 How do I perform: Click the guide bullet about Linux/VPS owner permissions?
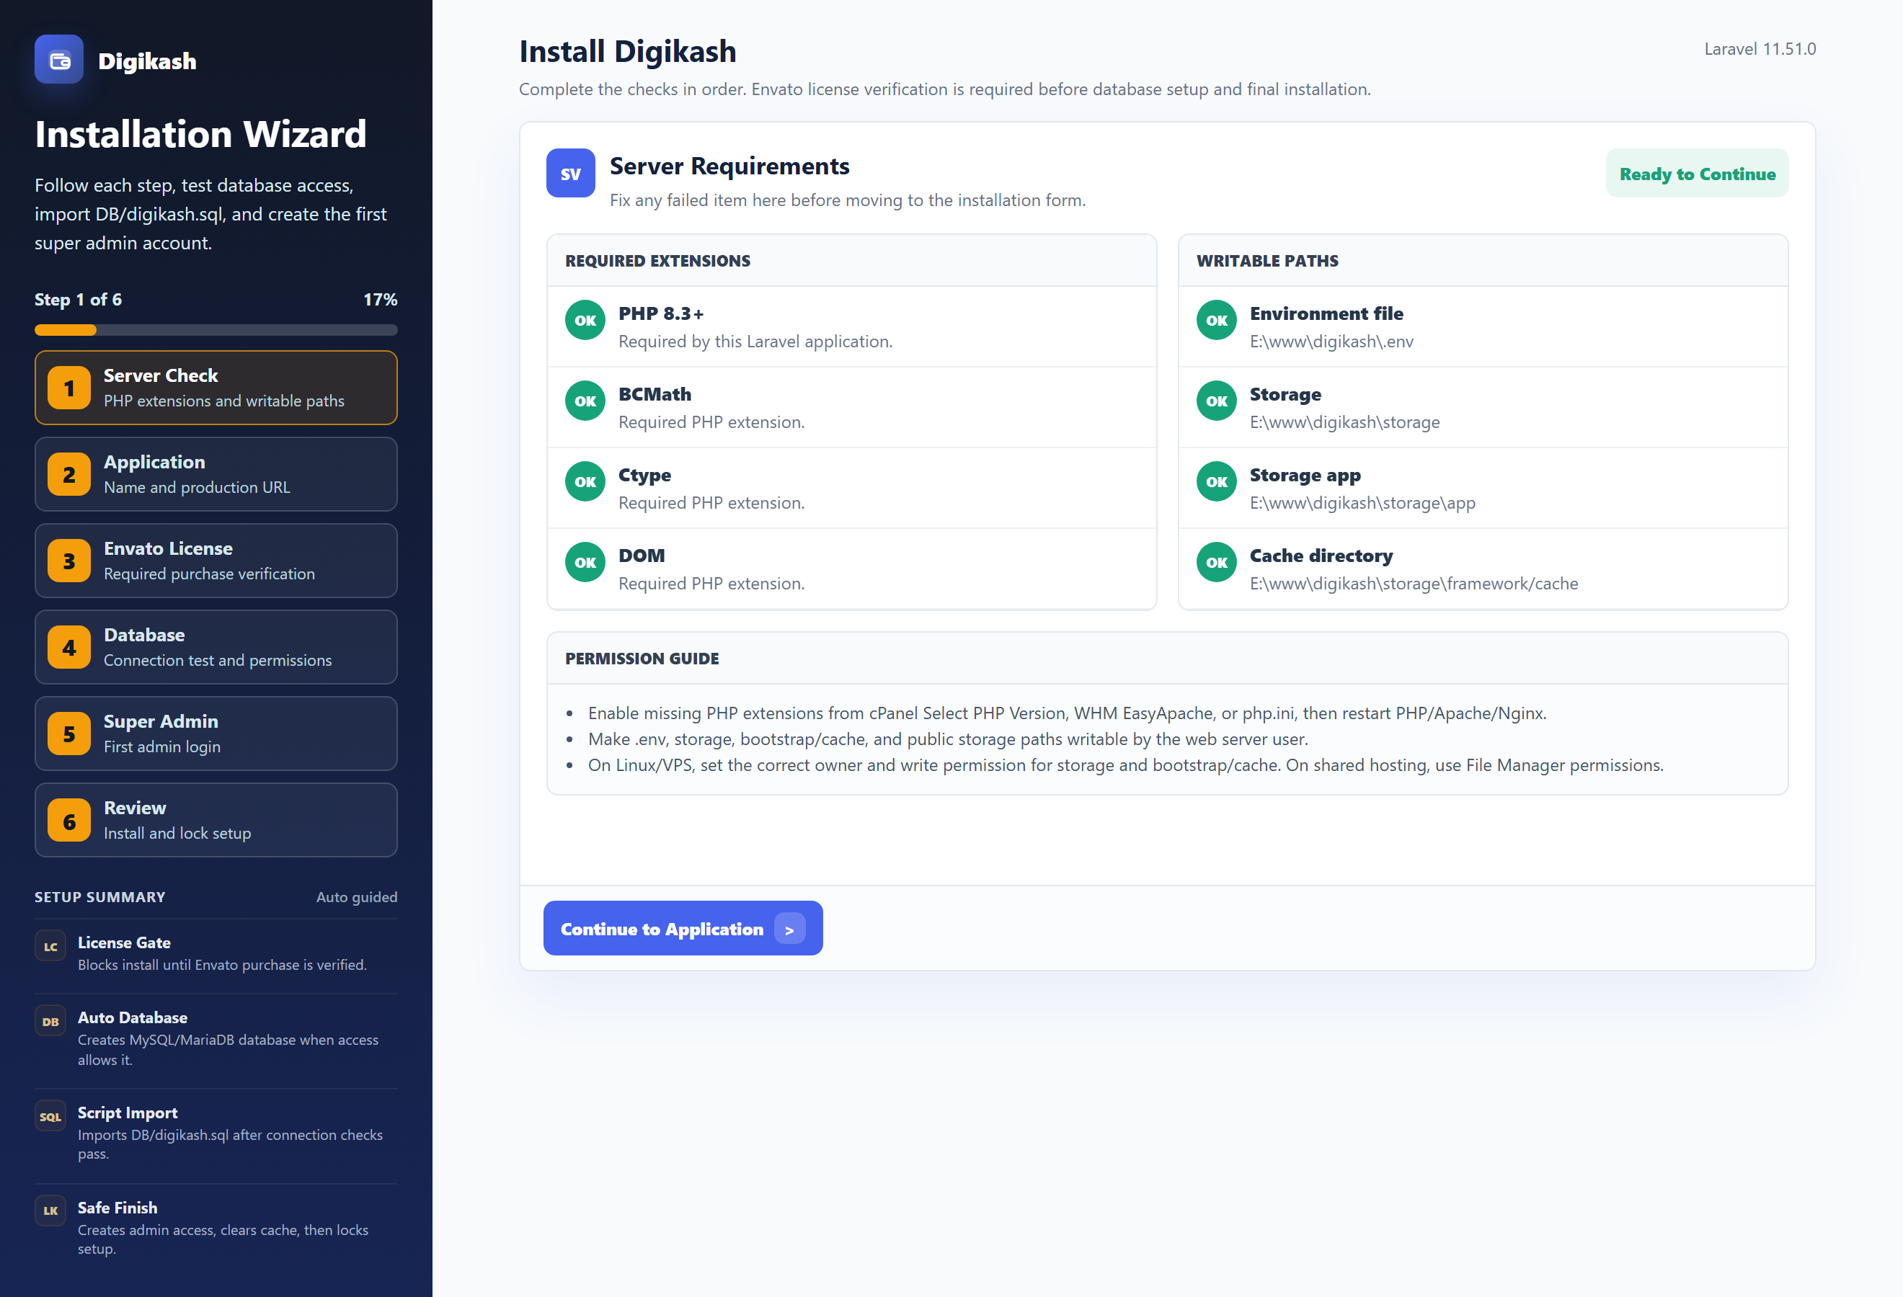pos(1125,765)
